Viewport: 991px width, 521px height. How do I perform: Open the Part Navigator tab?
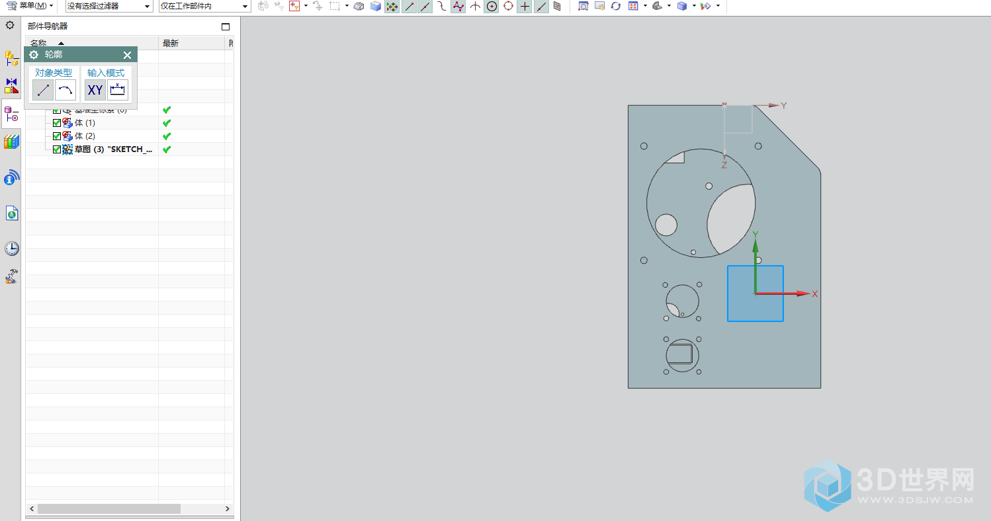[11, 114]
